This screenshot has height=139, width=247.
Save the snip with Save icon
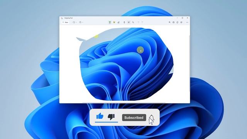click(x=173, y=22)
